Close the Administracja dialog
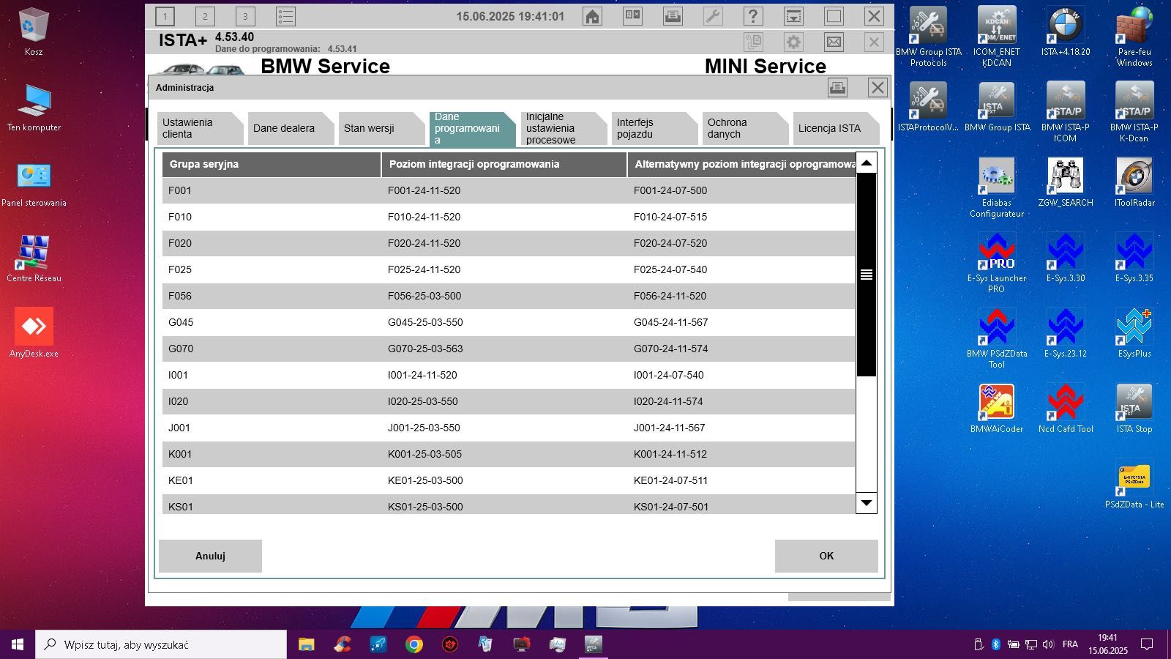The image size is (1171, 659). point(878,88)
